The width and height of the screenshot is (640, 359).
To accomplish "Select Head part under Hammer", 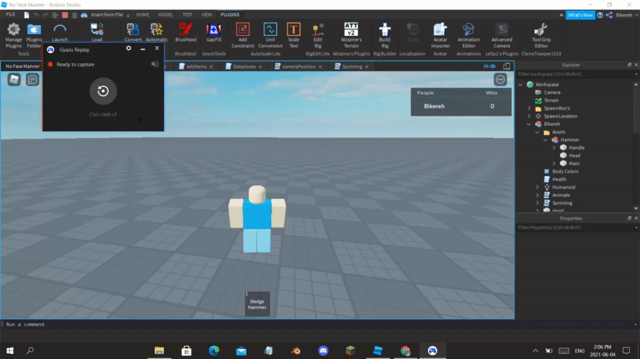I will click(x=574, y=156).
